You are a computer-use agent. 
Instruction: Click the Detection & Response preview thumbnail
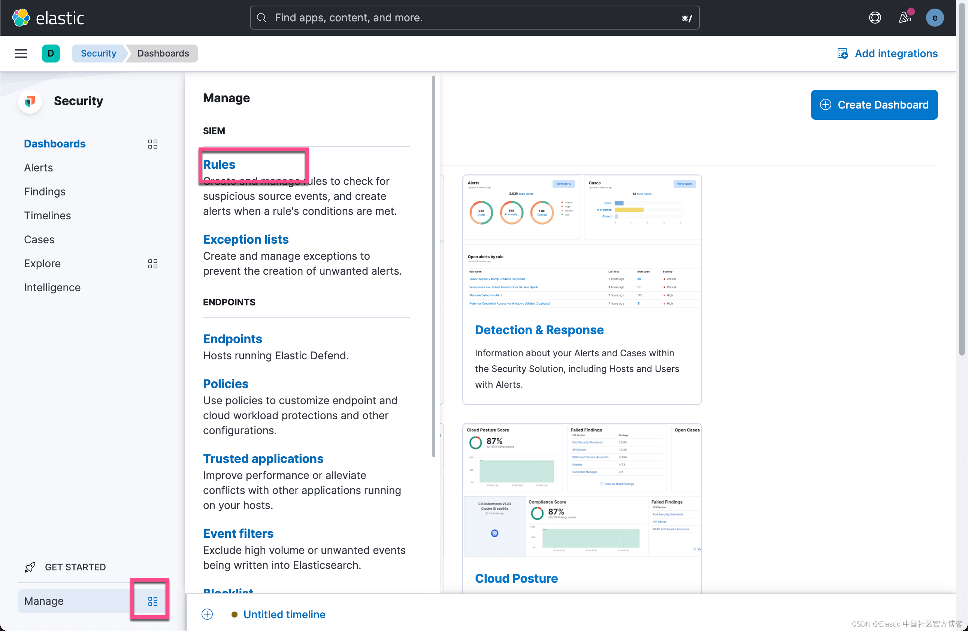pyautogui.click(x=582, y=243)
